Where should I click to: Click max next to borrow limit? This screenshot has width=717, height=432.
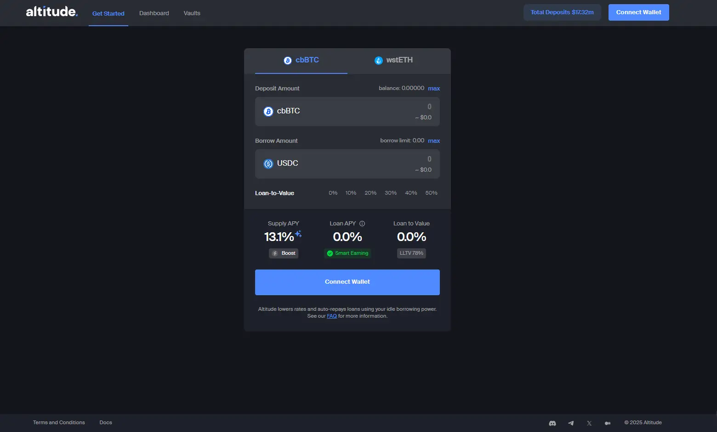click(x=434, y=141)
